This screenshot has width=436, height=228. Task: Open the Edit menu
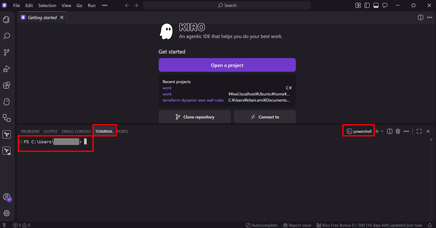[x=29, y=5]
